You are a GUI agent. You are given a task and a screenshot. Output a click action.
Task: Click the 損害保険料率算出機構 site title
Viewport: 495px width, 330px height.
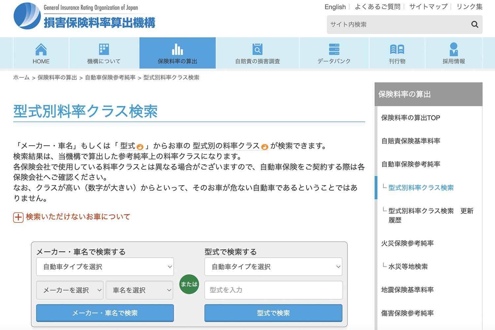coord(99,22)
